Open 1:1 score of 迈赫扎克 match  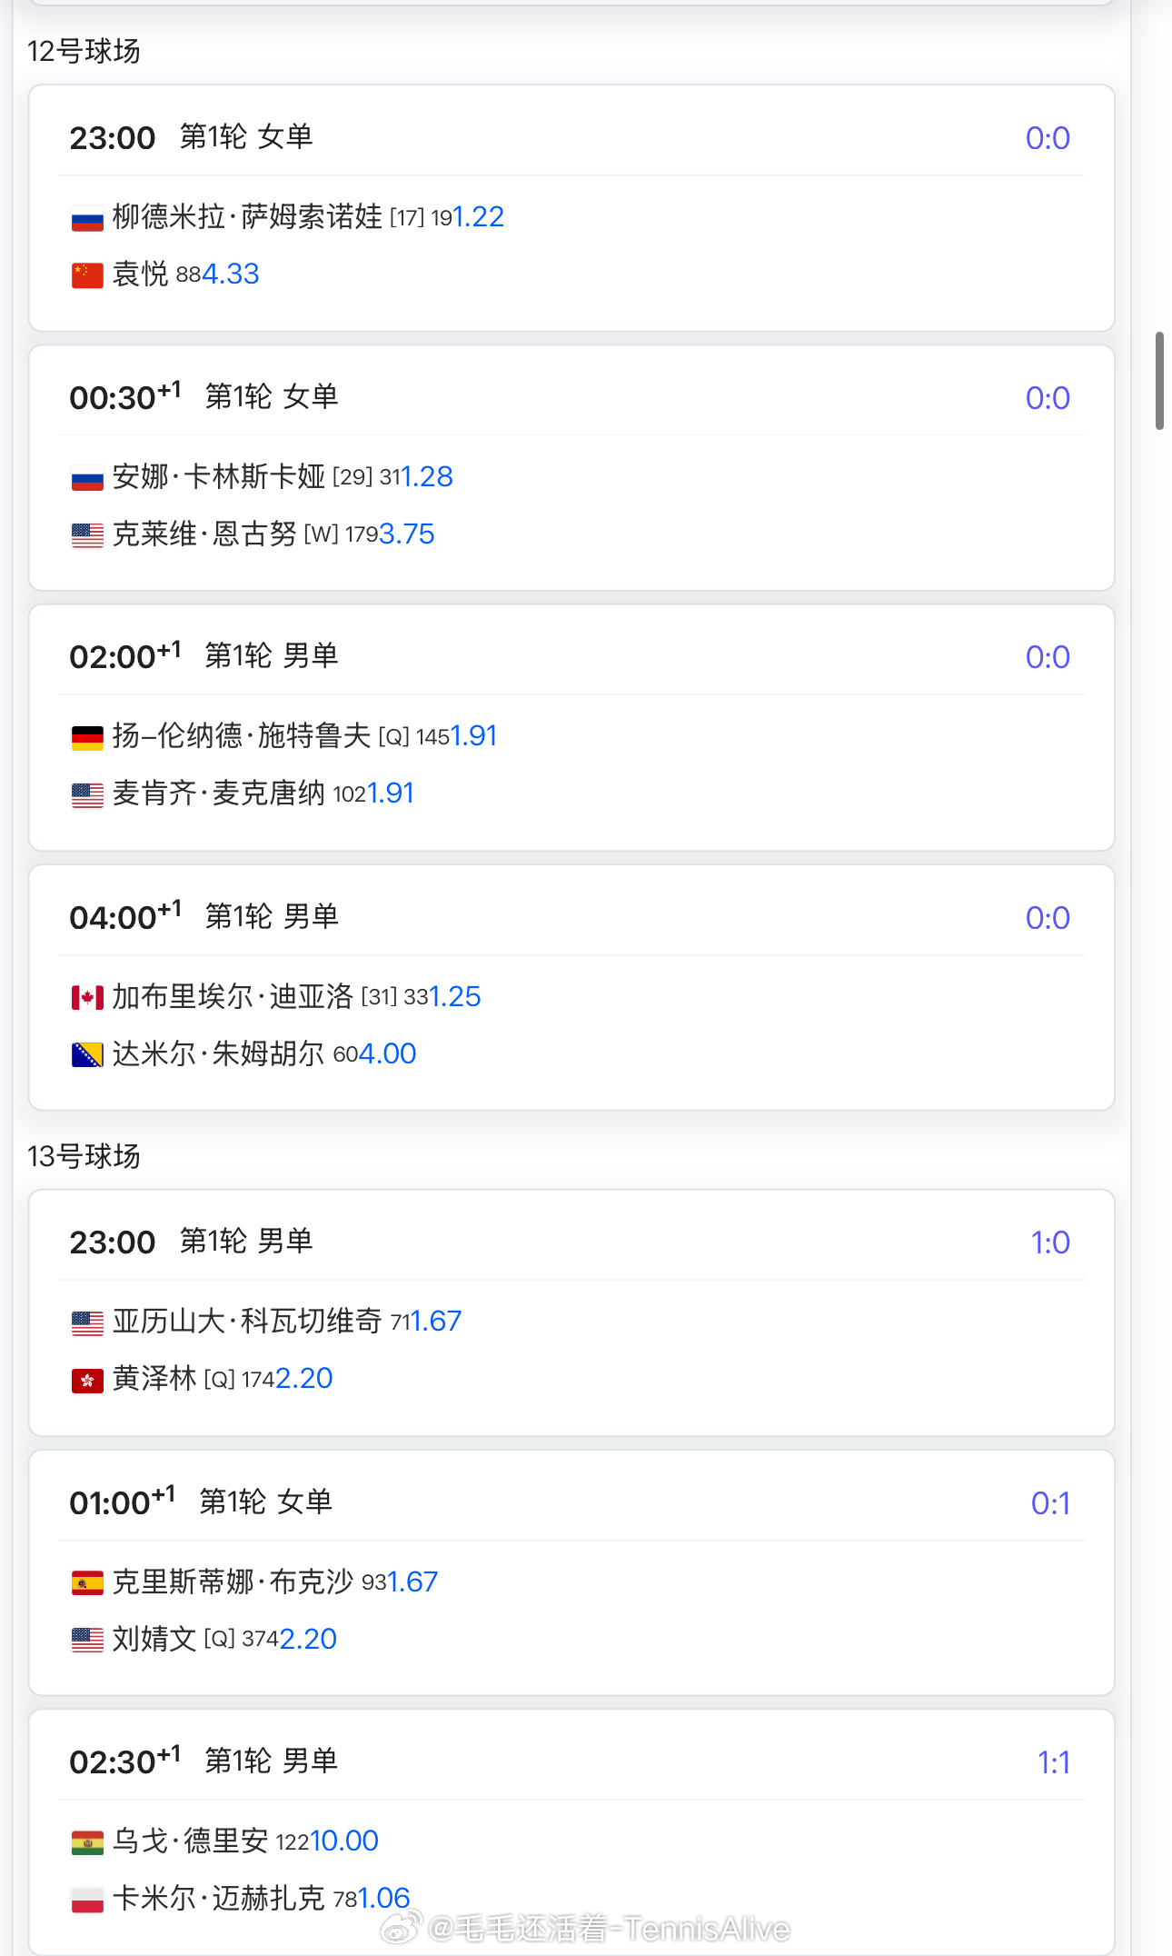pos(1054,1763)
